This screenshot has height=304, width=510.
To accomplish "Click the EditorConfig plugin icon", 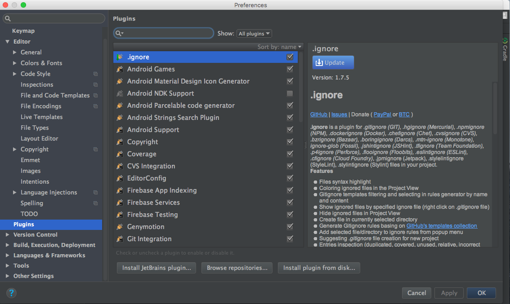I will (120, 178).
